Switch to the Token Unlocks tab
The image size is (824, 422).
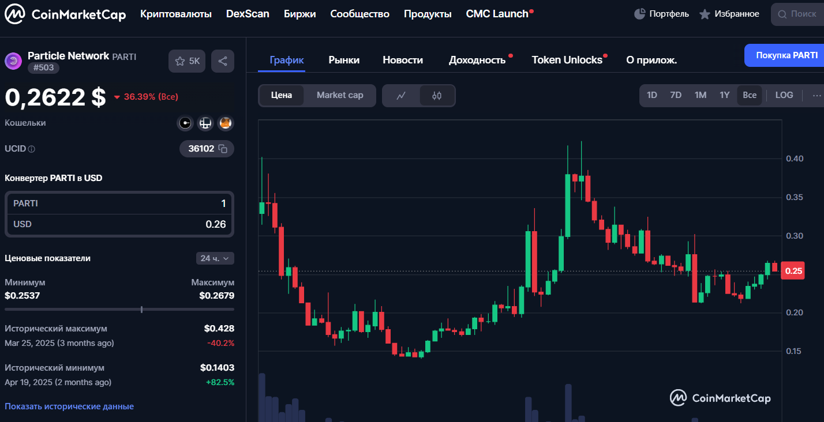567,60
